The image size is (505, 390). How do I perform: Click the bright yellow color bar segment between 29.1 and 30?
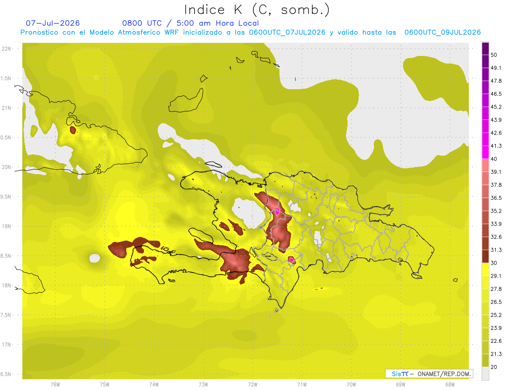[x=485, y=269]
